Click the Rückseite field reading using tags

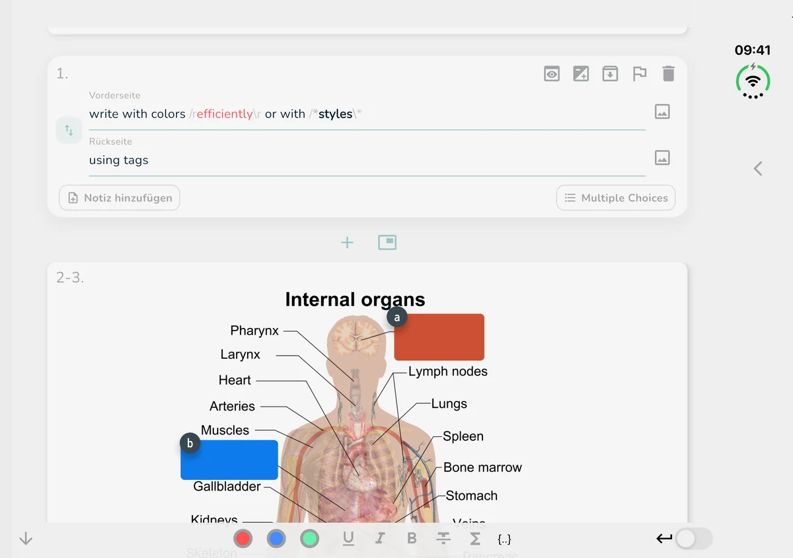(x=367, y=160)
